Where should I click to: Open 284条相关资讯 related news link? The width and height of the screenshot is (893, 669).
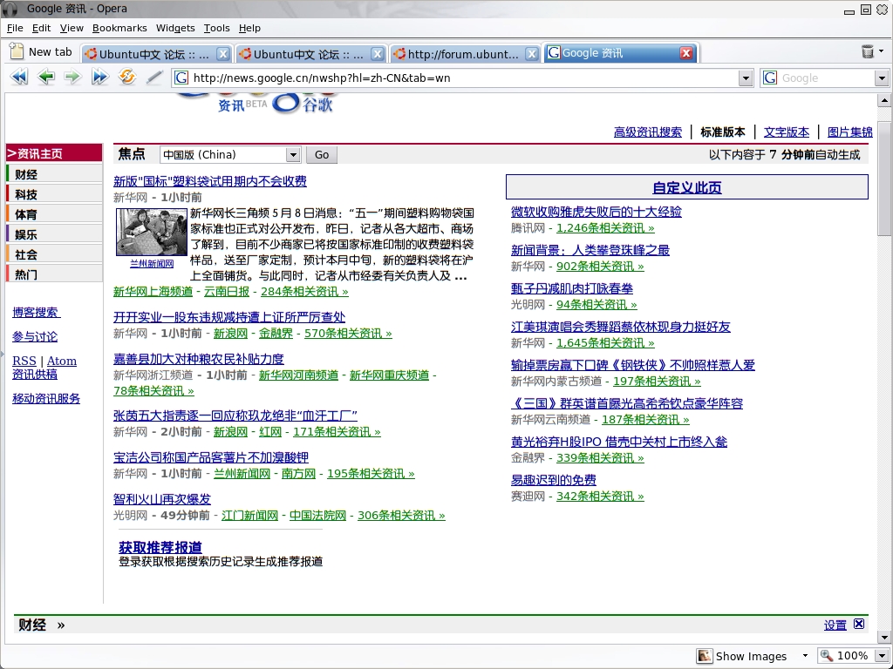click(x=304, y=292)
